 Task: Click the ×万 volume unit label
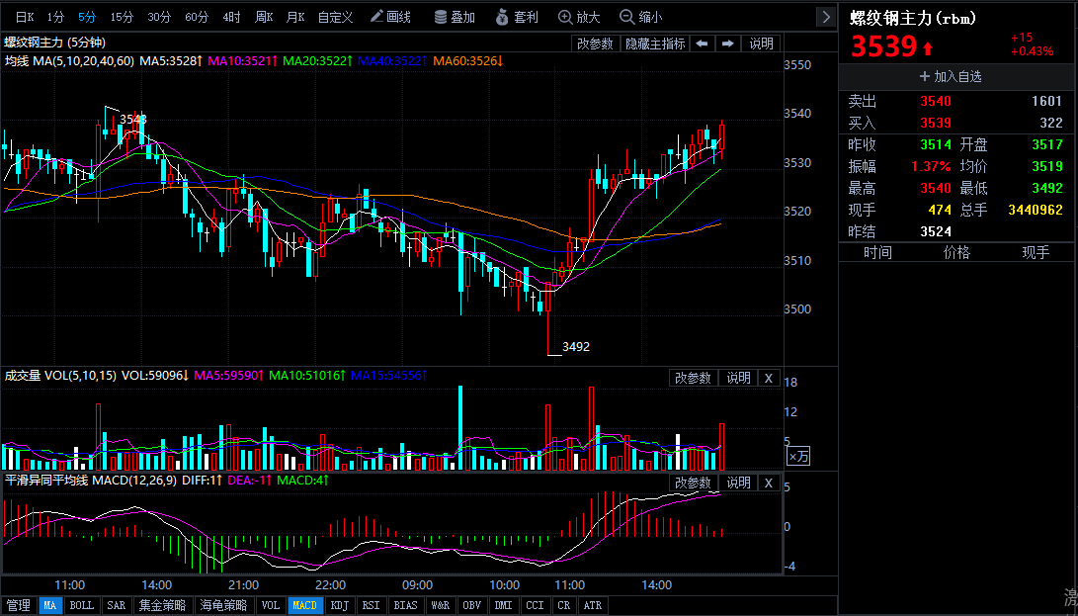(x=797, y=456)
